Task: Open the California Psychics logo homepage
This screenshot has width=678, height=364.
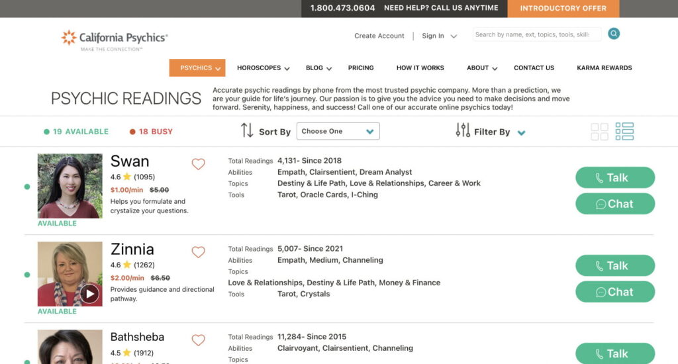Action: coord(114,40)
